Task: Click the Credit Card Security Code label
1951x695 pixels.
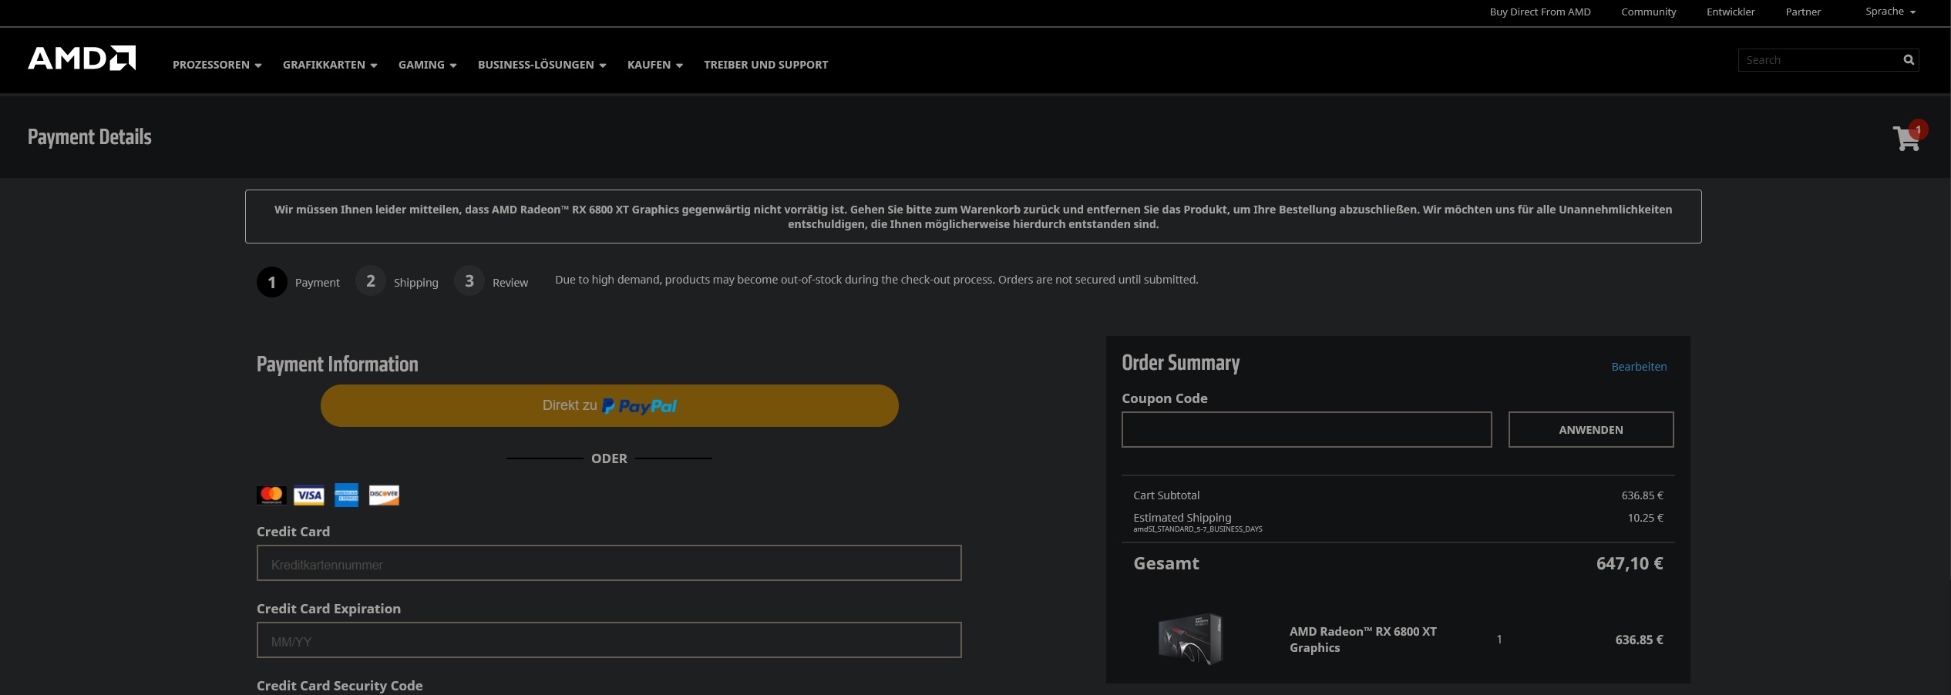Action: (339, 686)
